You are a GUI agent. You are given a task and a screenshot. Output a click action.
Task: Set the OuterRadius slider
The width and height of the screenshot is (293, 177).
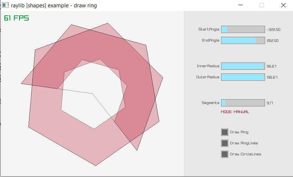pos(243,77)
